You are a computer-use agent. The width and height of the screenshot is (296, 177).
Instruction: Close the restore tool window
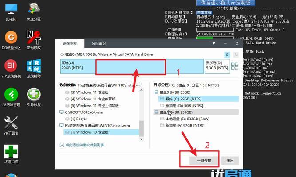(237, 43)
